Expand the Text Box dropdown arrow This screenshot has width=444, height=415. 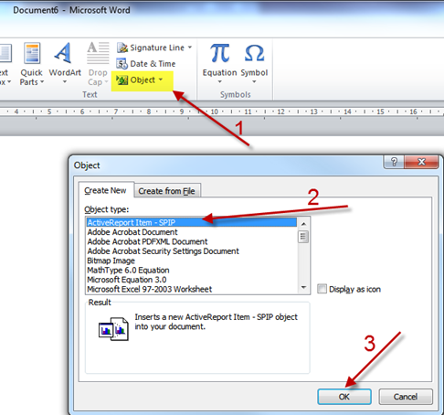[x=9, y=81]
